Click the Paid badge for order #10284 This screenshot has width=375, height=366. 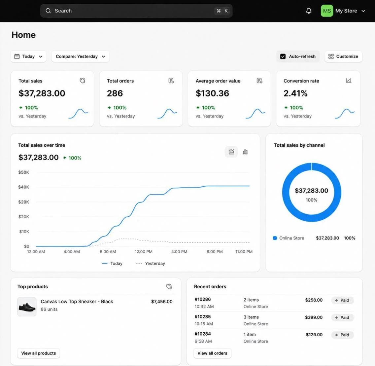click(342, 335)
